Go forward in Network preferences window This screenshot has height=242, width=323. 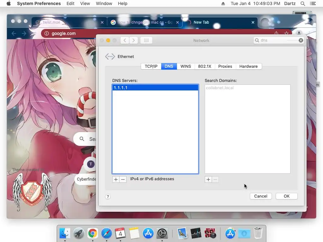pyautogui.click(x=133, y=40)
